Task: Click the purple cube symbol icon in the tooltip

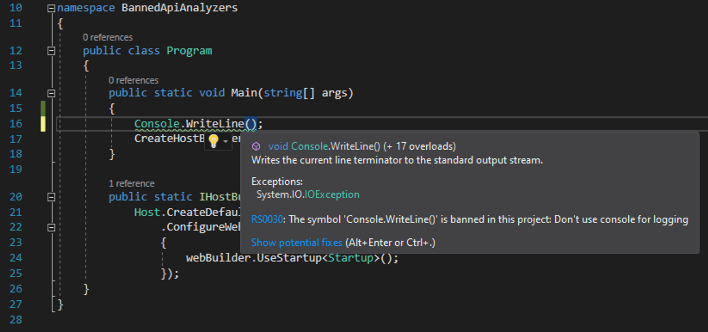Action: [256, 146]
